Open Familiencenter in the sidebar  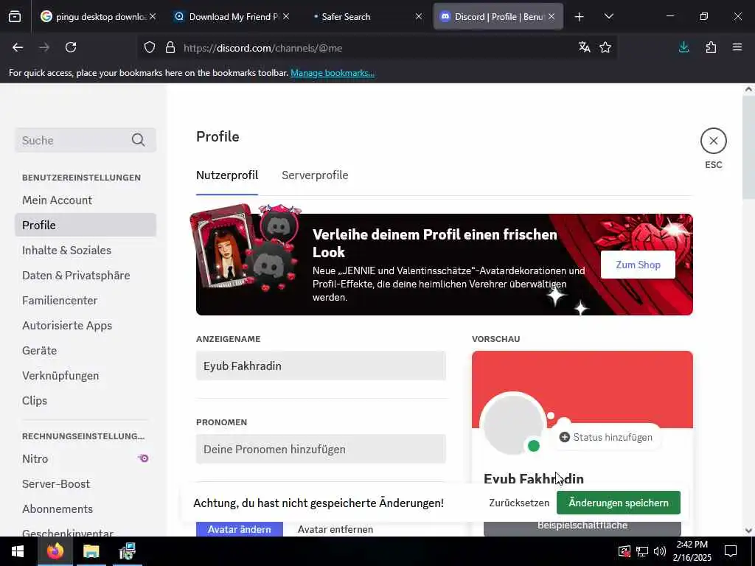(86, 301)
